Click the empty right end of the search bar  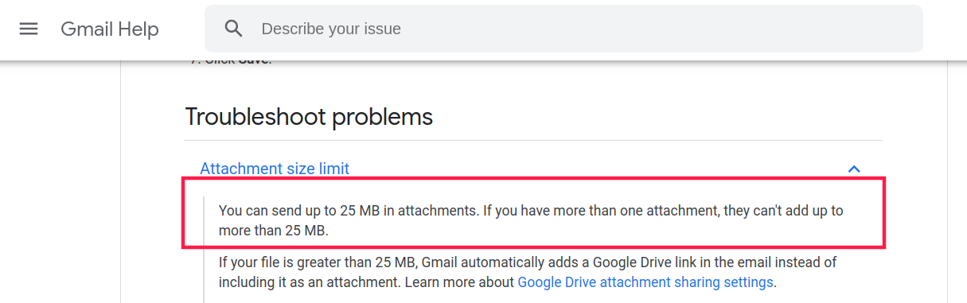[875, 29]
